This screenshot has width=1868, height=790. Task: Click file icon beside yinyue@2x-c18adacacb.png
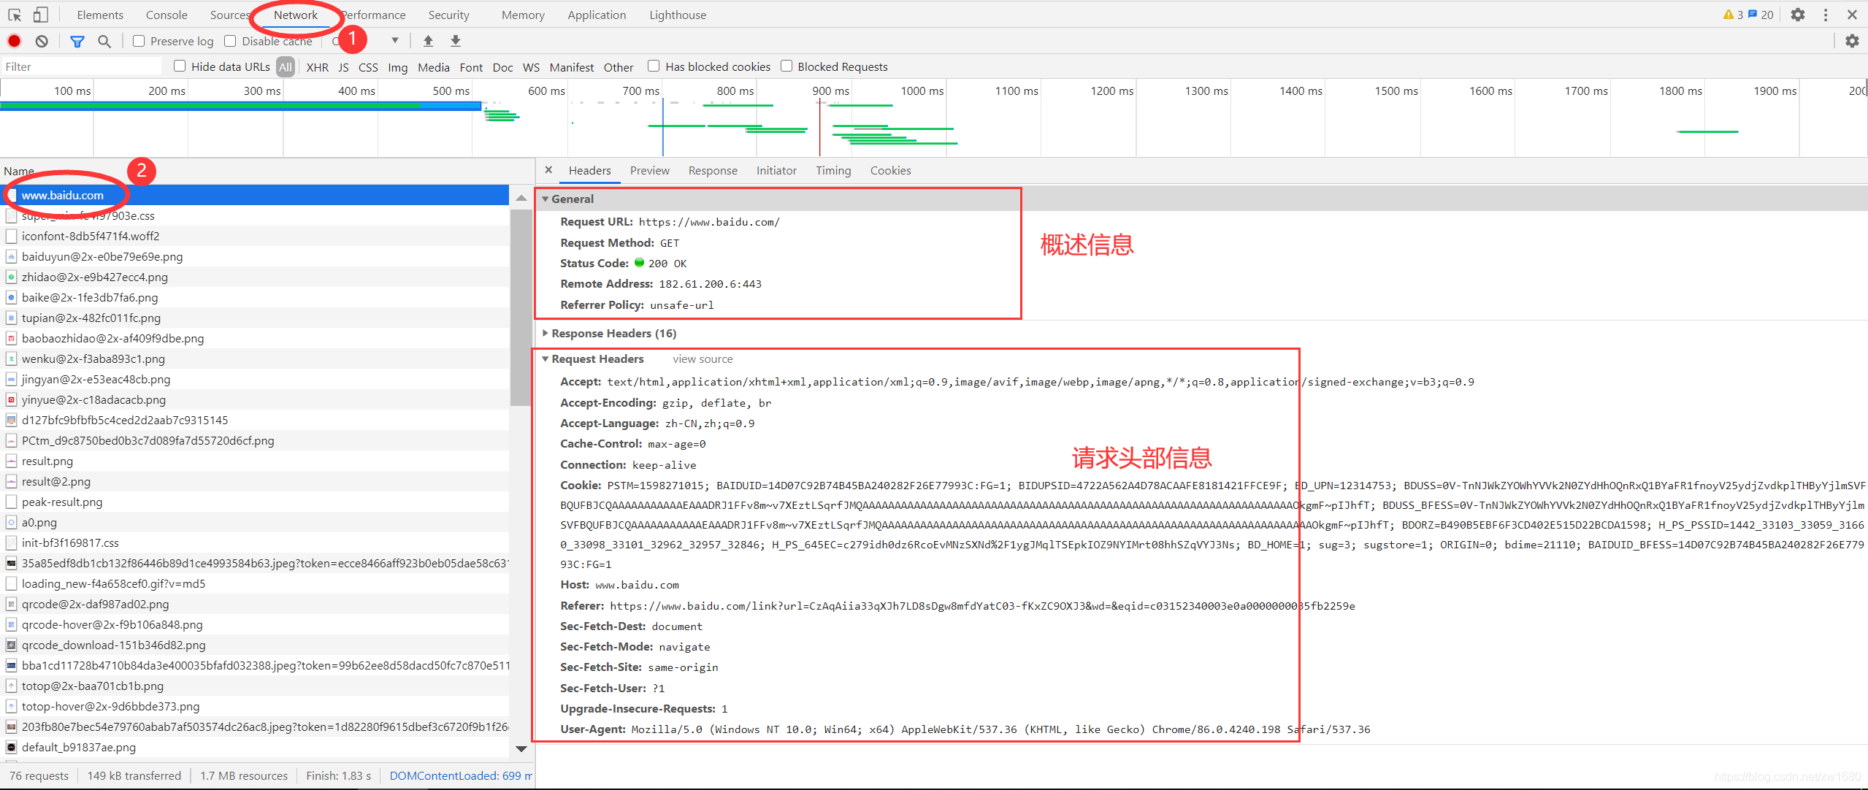[11, 399]
